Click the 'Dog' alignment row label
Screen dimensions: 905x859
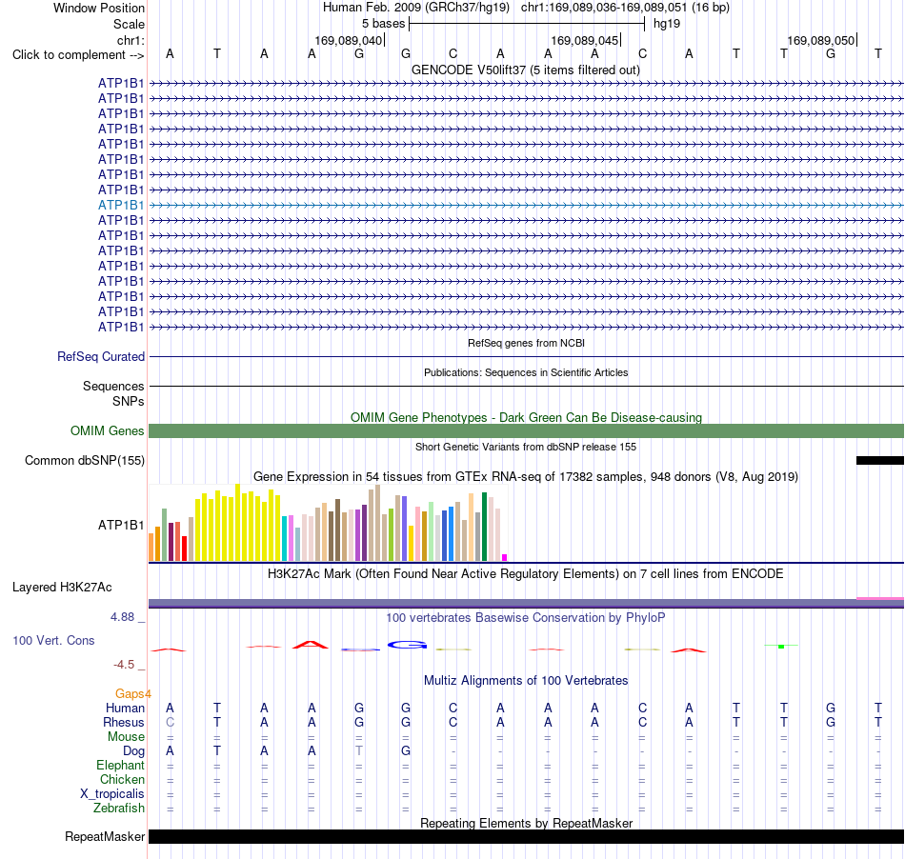(x=134, y=751)
